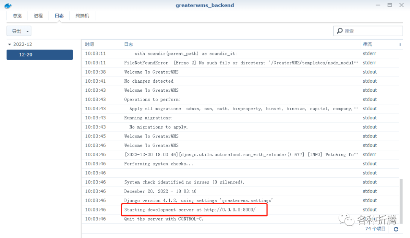
Task: Select the FileNotFoundError log row
Action: (x=240, y=63)
